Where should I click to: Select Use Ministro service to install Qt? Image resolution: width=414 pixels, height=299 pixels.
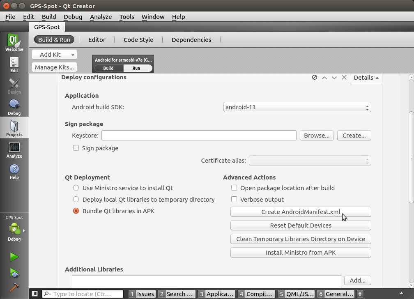click(x=76, y=188)
